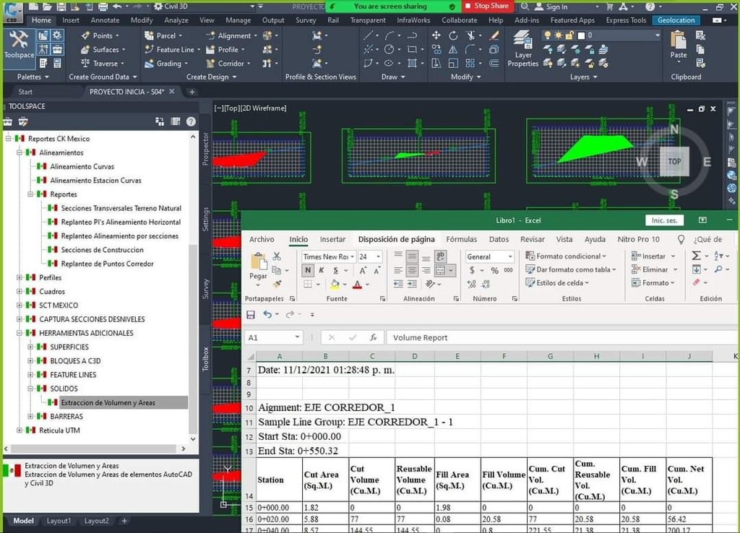Click the Excel select all corner triangle
The width and height of the screenshot is (740, 533).
pyautogui.click(x=251, y=356)
